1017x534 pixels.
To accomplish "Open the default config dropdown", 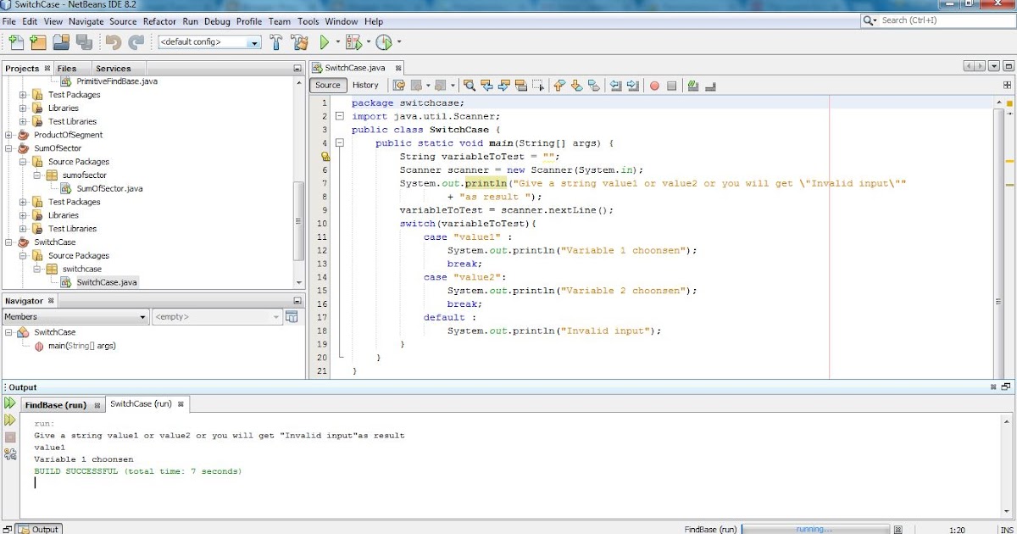I will point(253,42).
